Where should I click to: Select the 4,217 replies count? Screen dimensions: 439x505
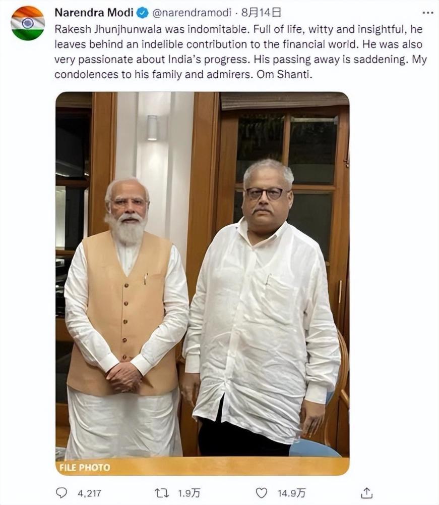pos(89,493)
